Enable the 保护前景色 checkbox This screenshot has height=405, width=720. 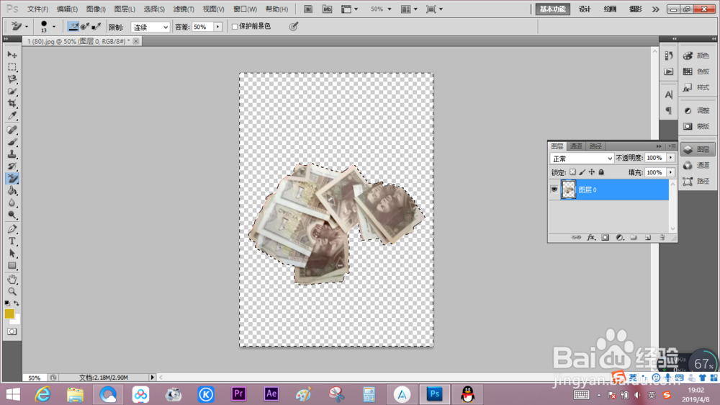click(235, 27)
